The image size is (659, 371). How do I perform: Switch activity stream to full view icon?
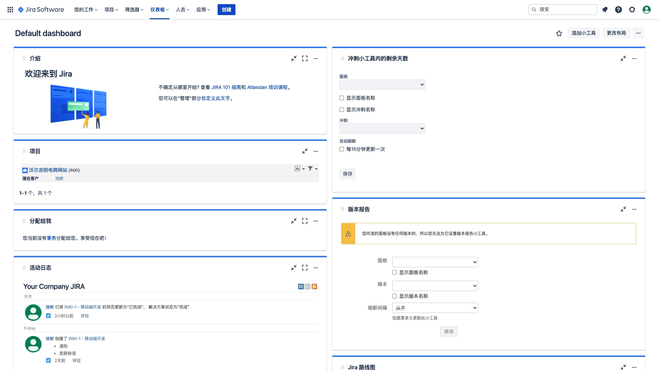[x=301, y=286]
